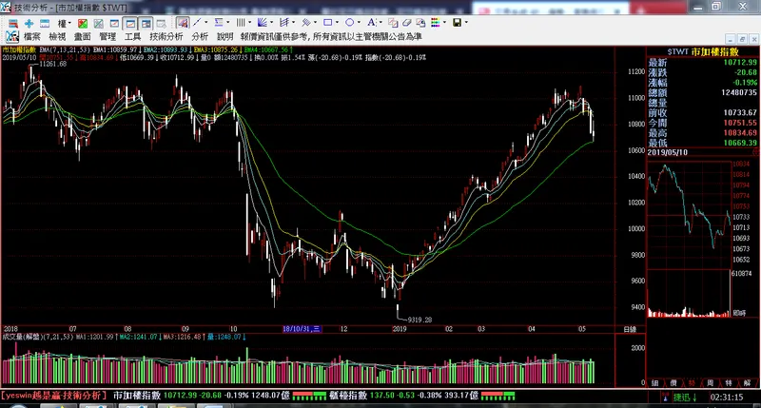This screenshot has width=761, height=408.
Task: Click the 捷迅 connection status indicator
Action: coord(685,398)
